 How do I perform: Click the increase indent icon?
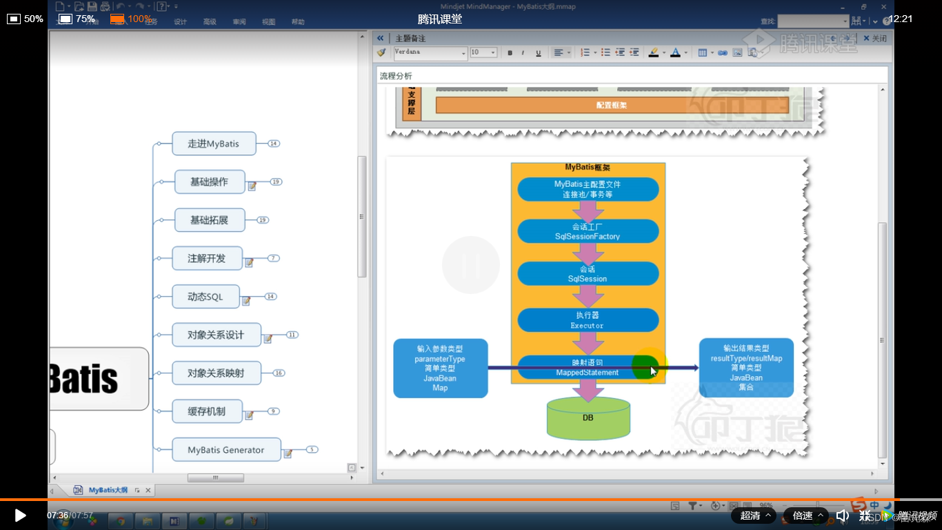634,52
